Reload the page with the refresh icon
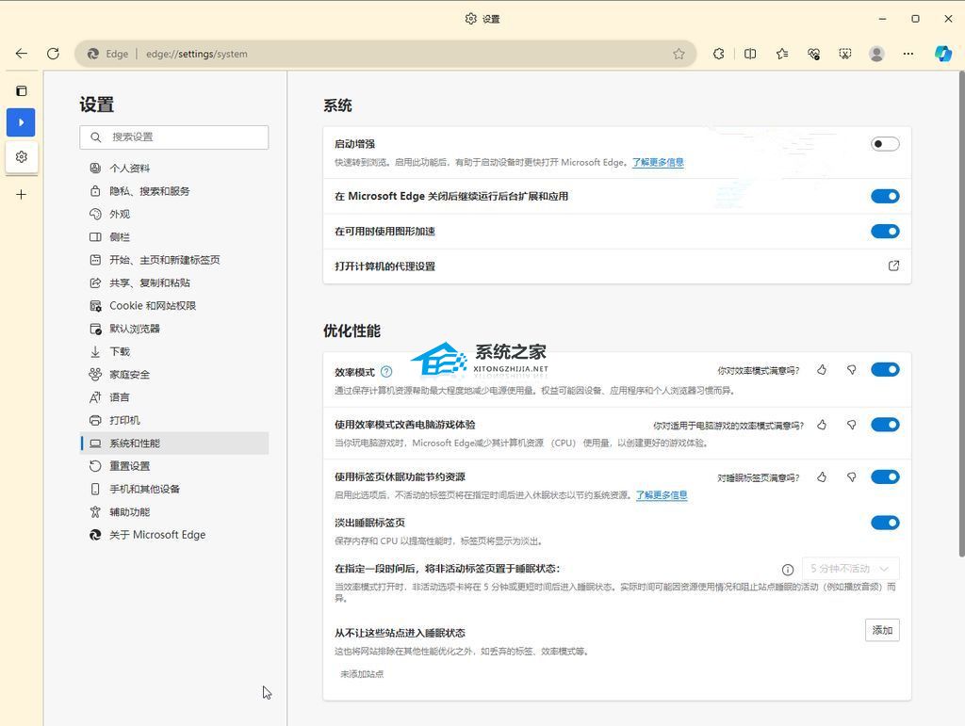Viewport: 965px width, 726px height. [x=53, y=54]
